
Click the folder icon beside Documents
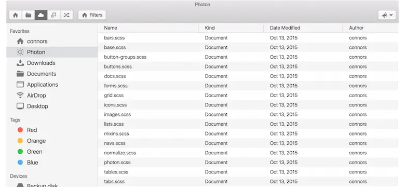tap(20, 74)
